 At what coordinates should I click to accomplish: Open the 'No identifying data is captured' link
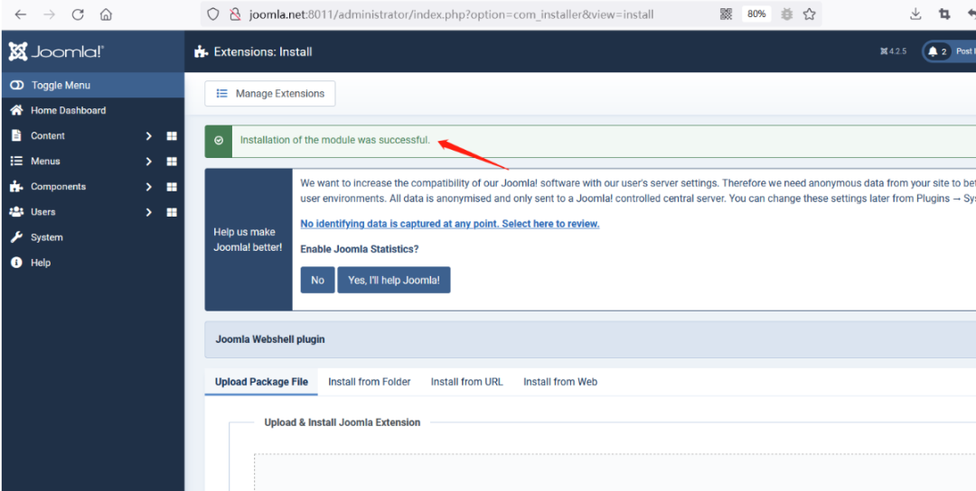click(450, 224)
